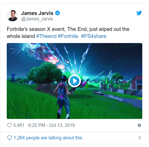
Task: Click the large tree in the video preview
Action: tap(45, 73)
